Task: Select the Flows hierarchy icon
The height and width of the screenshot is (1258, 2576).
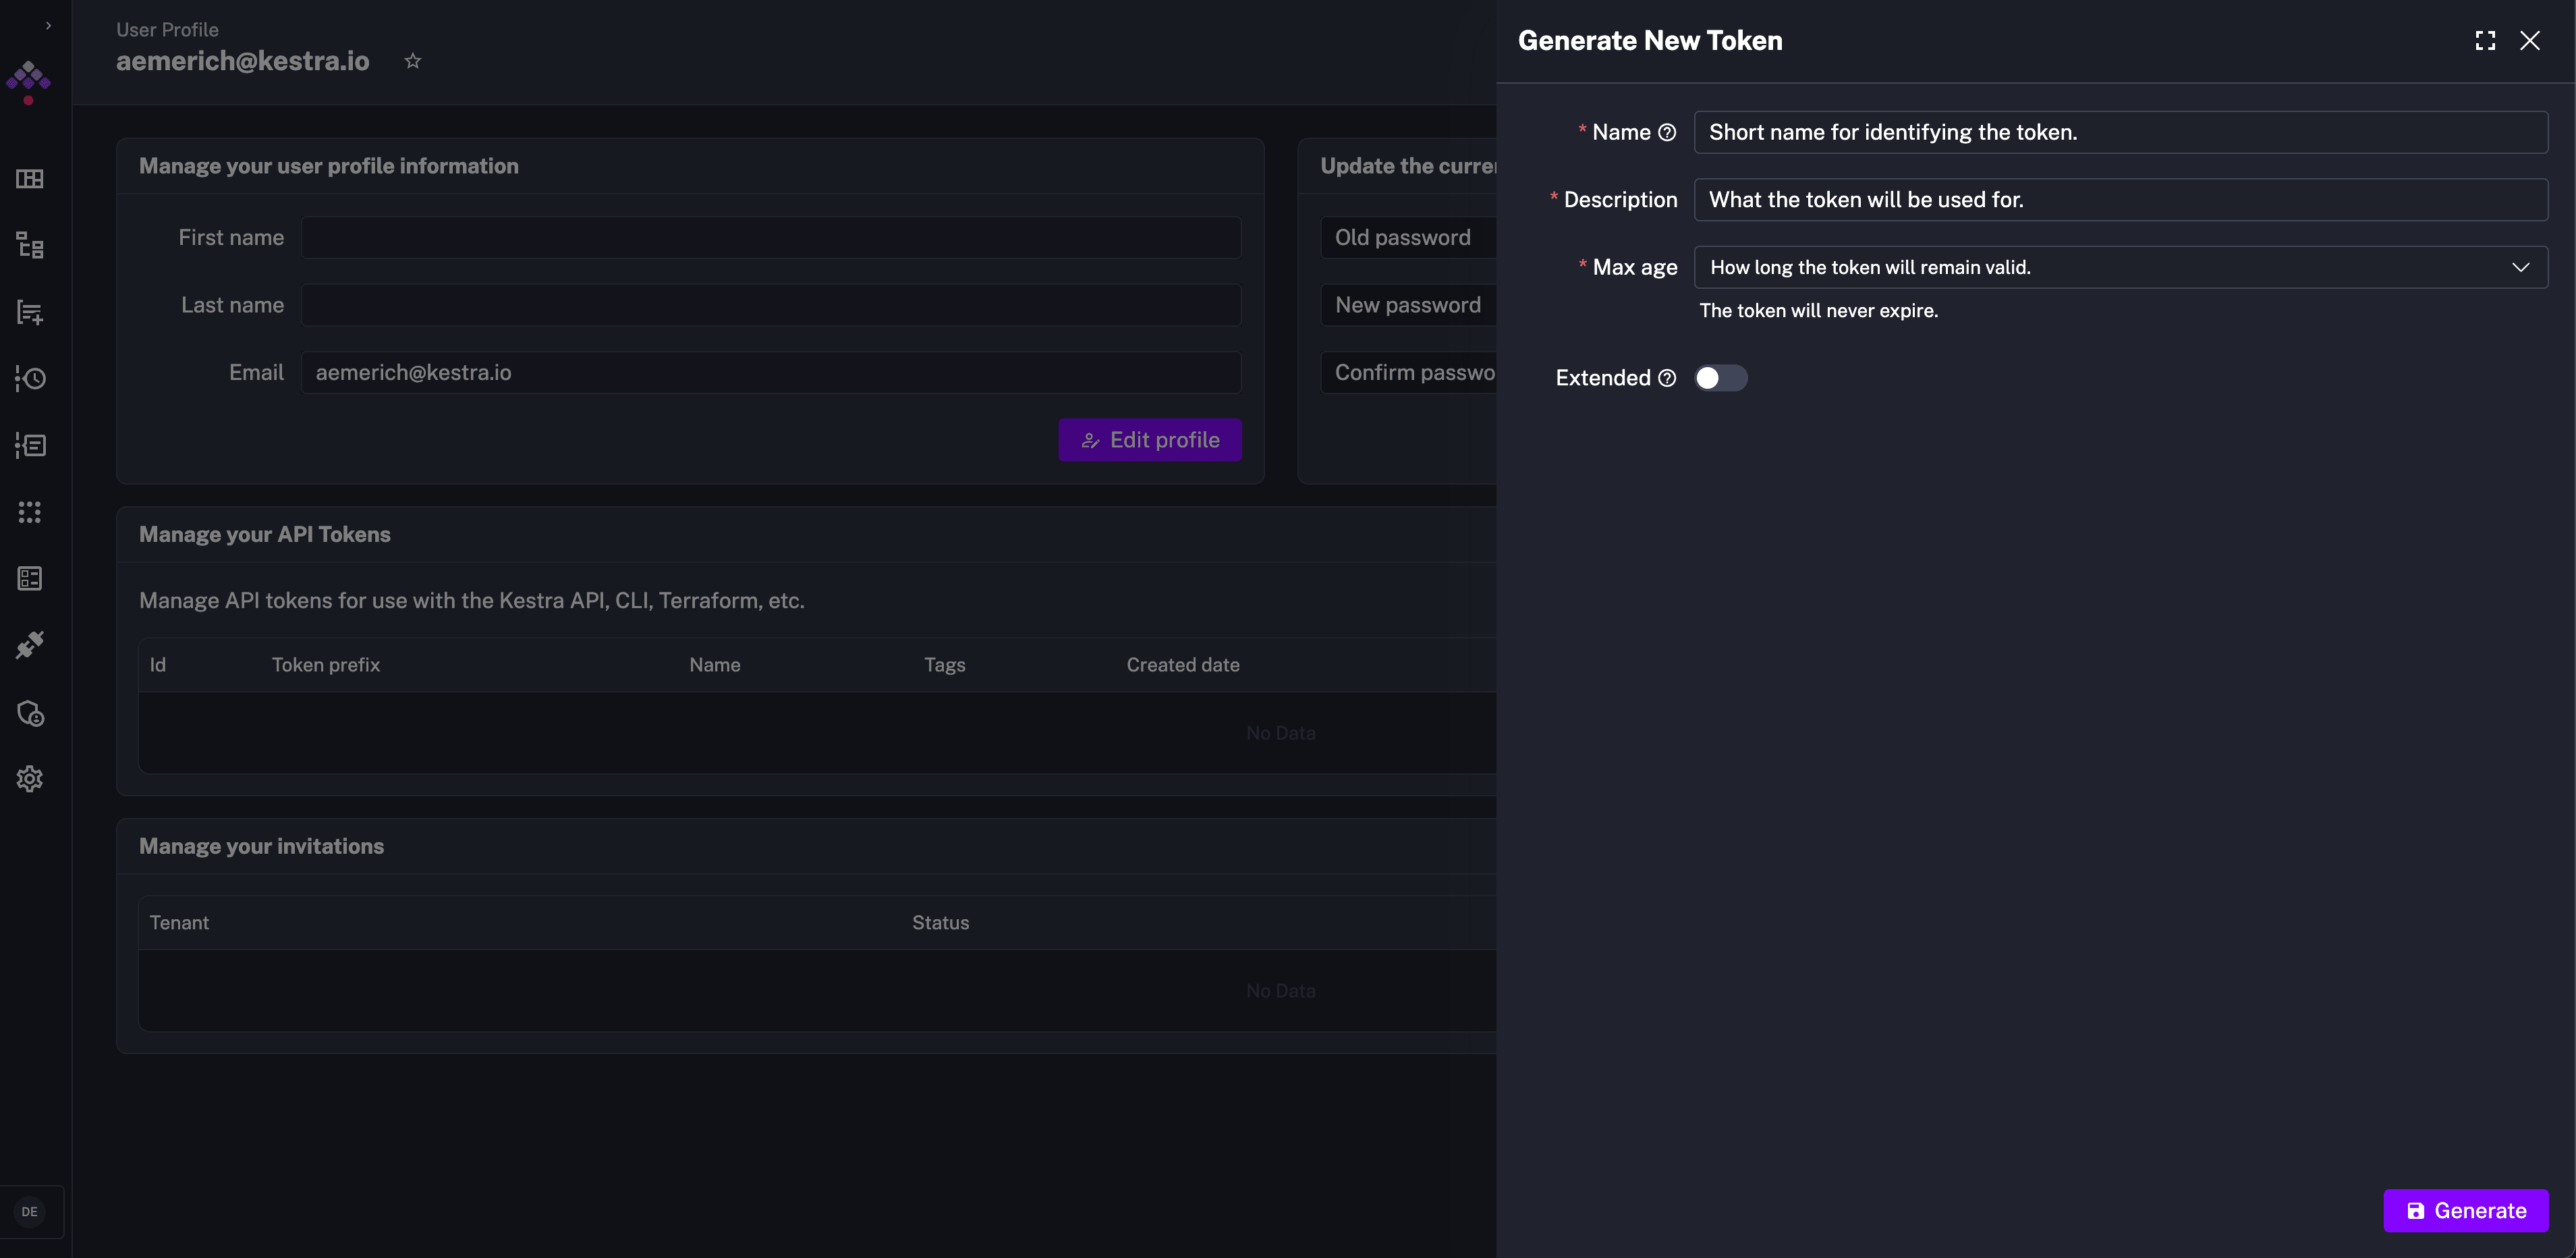Action: [x=30, y=245]
